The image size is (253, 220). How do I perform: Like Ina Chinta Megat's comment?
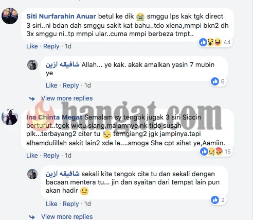coord(32,156)
